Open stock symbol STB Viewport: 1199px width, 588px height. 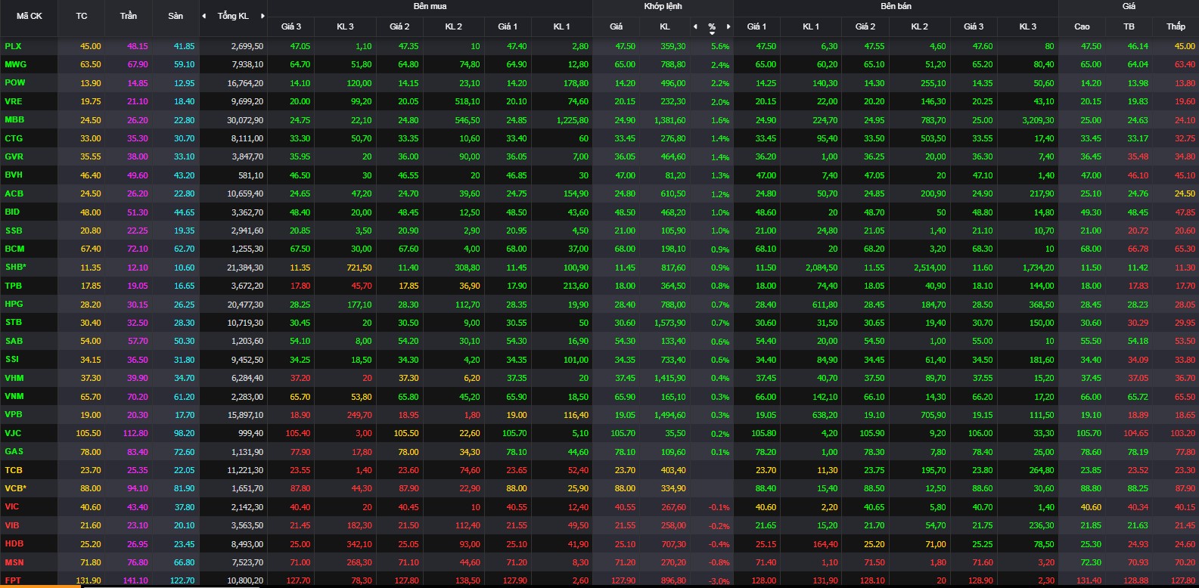click(13, 322)
